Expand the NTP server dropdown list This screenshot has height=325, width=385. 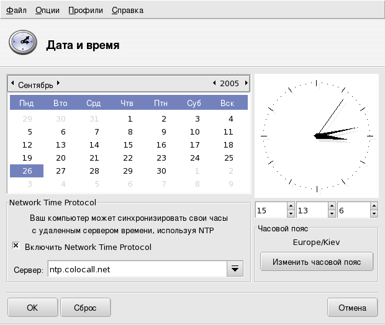(235, 269)
